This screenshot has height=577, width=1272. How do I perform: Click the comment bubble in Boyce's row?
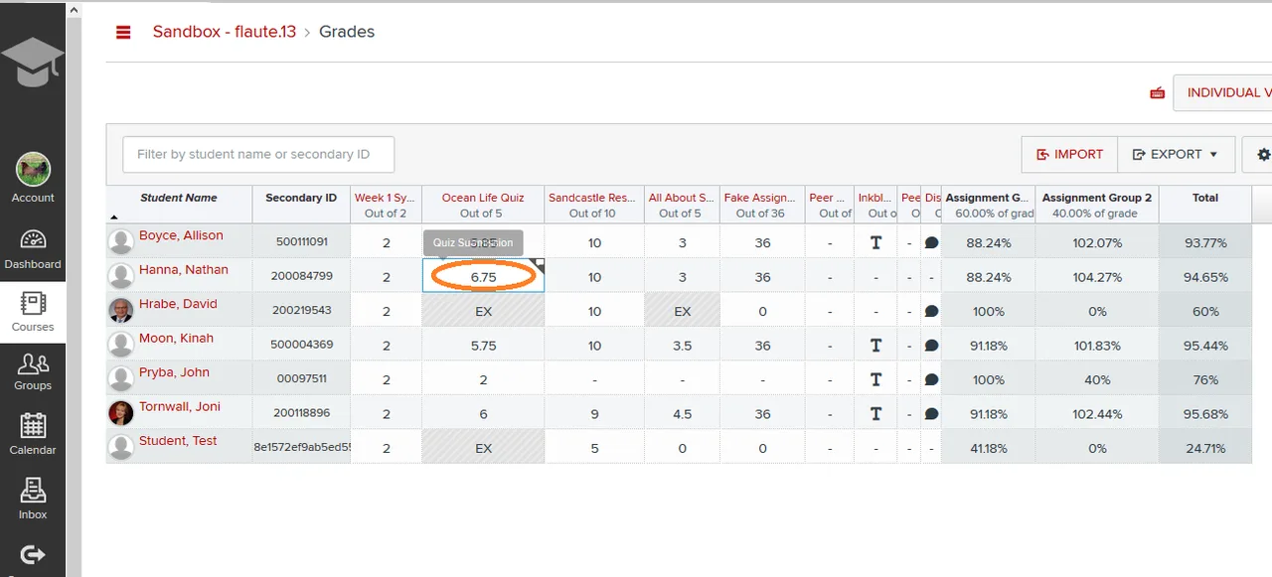pyautogui.click(x=931, y=242)
